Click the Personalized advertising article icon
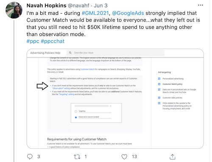This screenshot has height=162, width=212. pyautogui.click(x=159, y=78)
